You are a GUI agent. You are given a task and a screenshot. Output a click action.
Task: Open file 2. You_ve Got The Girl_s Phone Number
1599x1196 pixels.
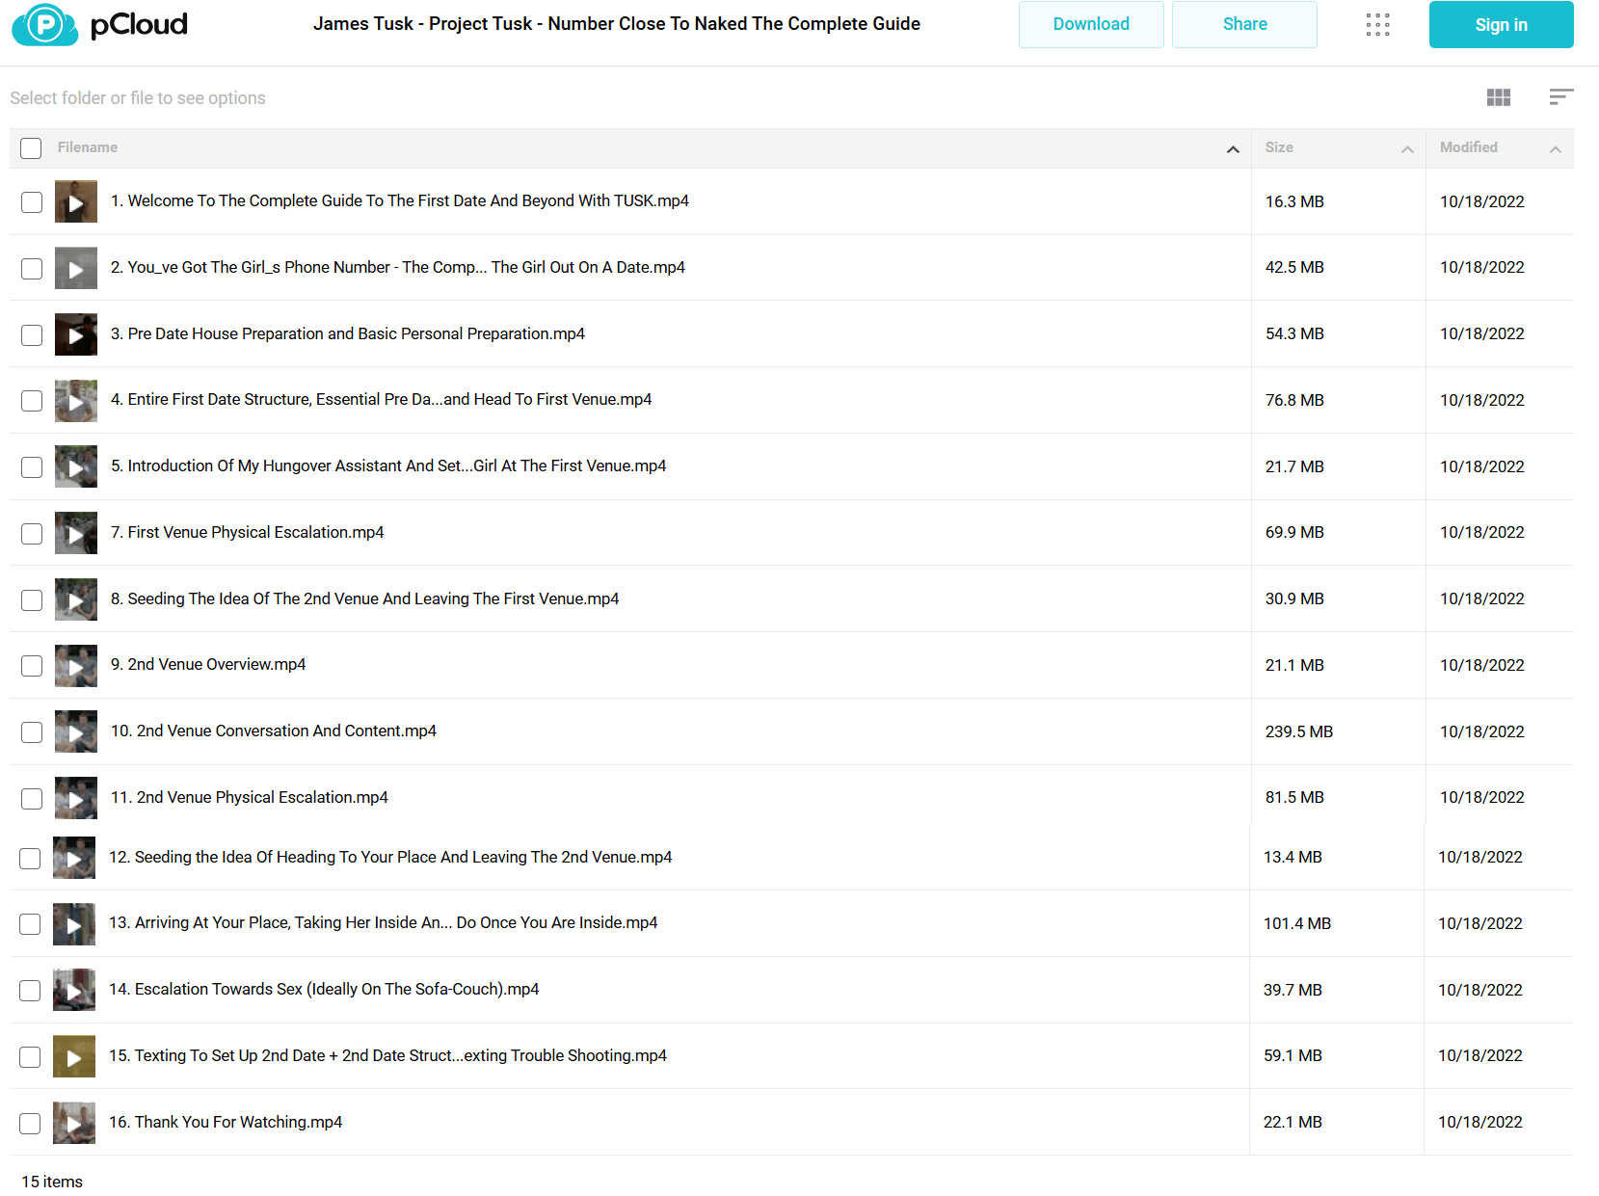[397, 267]
